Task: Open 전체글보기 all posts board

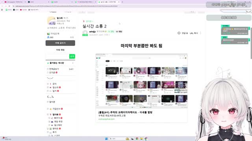Action: pos(54,69)
